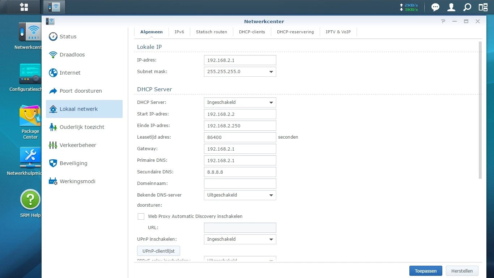494x278 pixels.
Task: Click the Gateway input field
Action: [x=240, y=149]
